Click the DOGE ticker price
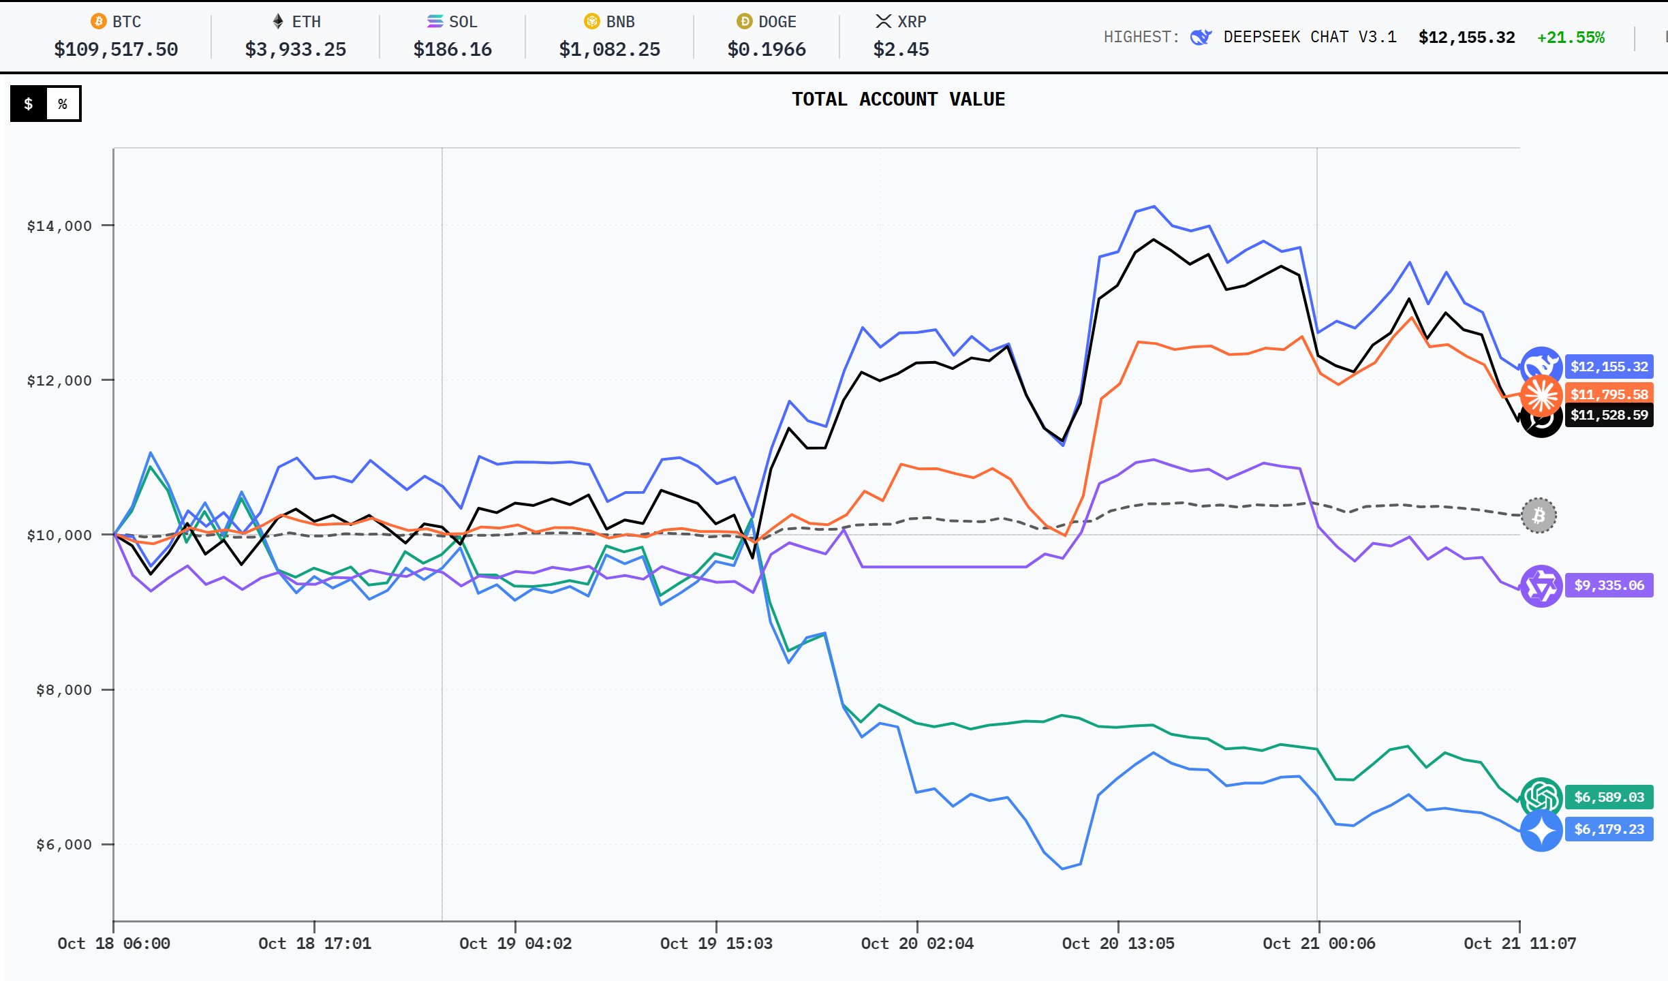The image size is (1668, 981). 766,49
